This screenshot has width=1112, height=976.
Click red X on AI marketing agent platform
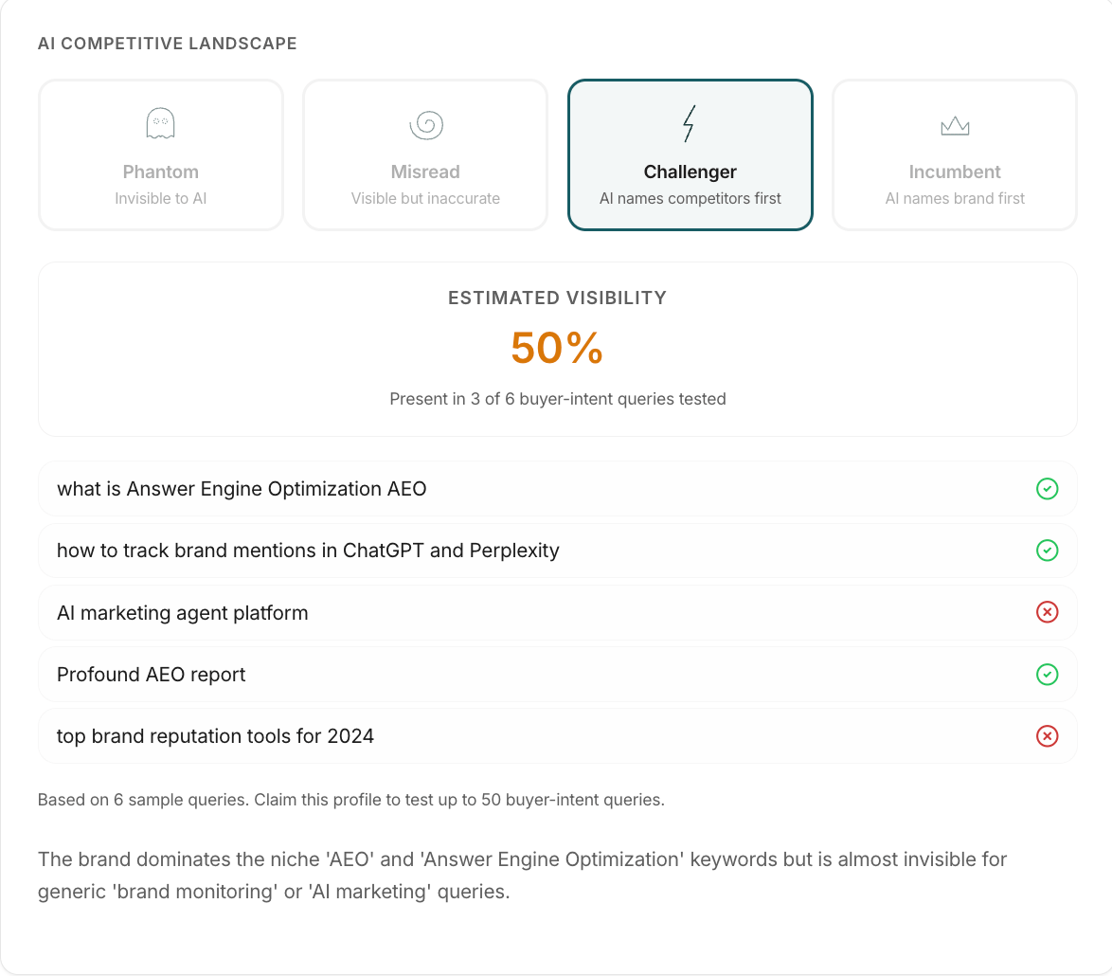click(x=1047, y=612)
